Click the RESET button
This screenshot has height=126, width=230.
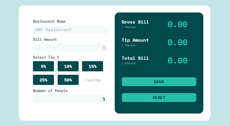pyautogui.click(x=159, y=97)
